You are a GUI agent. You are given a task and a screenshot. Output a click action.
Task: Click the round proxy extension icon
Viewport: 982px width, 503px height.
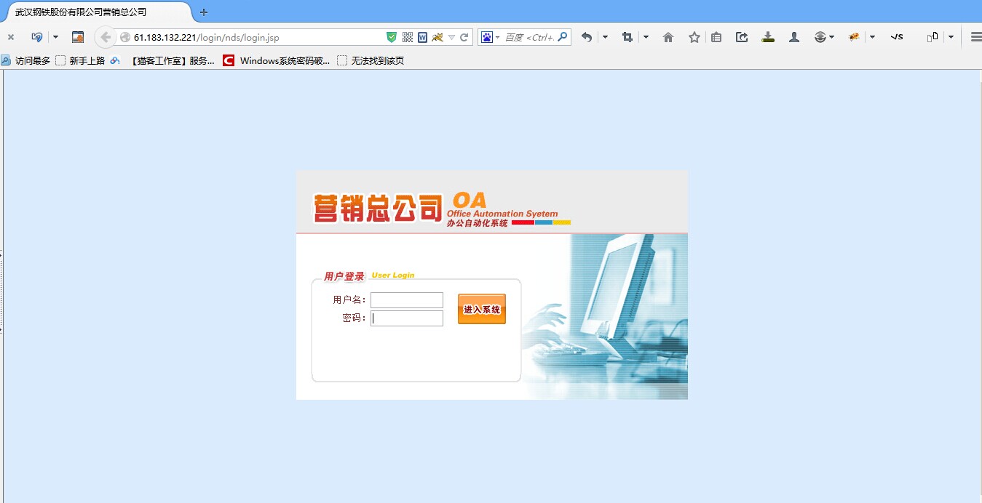(x=820, y=37)
